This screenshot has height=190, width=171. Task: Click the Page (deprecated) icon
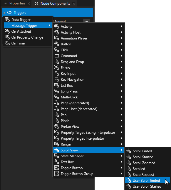[x=56, y=103]
